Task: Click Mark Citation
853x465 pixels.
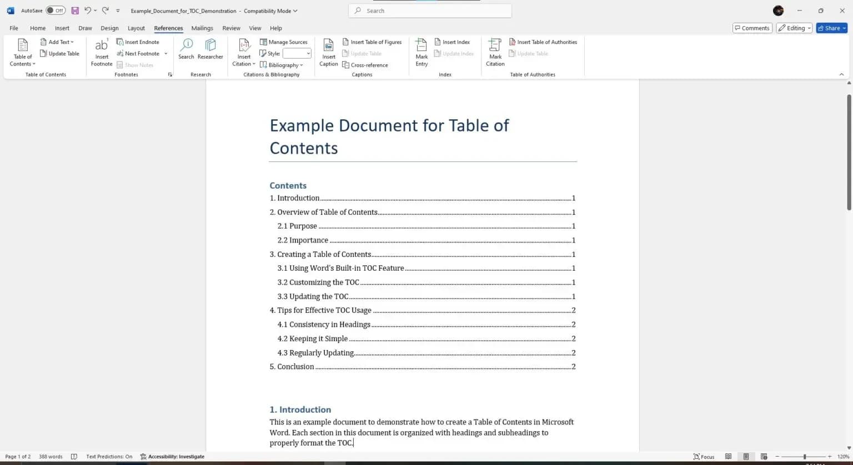Action: 495,53
